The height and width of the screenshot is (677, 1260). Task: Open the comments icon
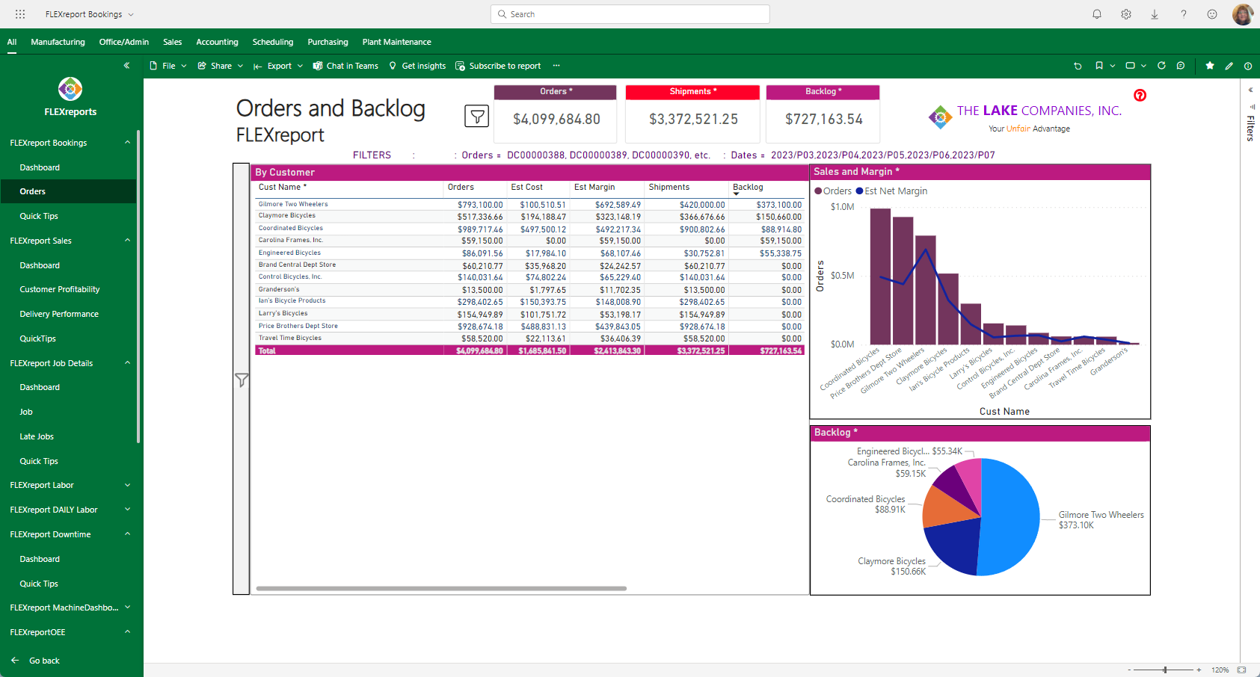[1181, 66]
